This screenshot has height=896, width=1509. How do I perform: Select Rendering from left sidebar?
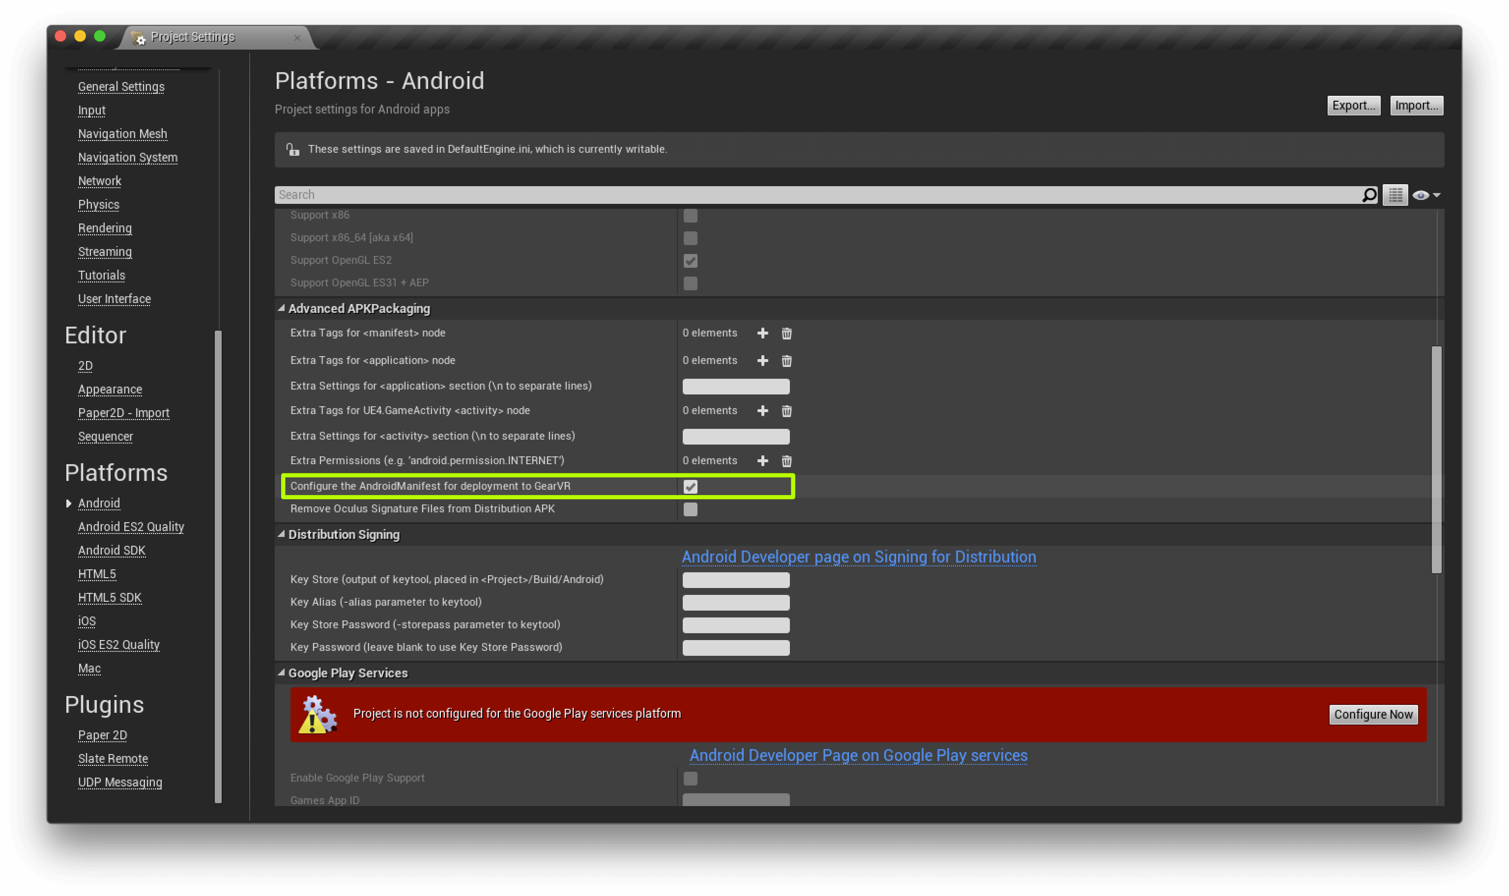pyautogui.click(x=105, y=227)
